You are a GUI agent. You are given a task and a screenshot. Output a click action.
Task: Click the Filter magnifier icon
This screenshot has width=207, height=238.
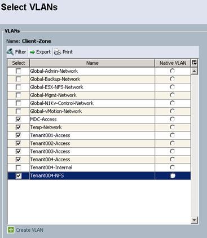(10, 52)
